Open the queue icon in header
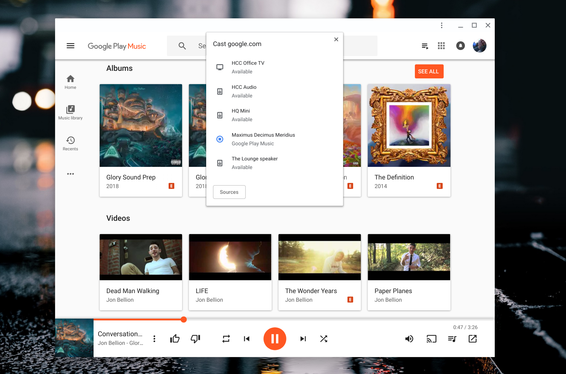This screenshot has height=374, width=566. tap(425, 46)
